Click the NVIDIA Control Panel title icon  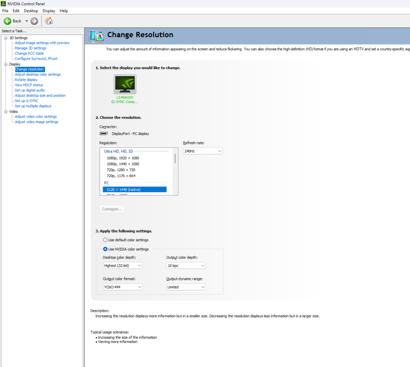click(x=3, y=3)
